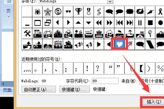Viewport: 164px width, 109px height.
Task: Pick recent symbol right parenthesis ）
Action: click(x=150, y=68)
